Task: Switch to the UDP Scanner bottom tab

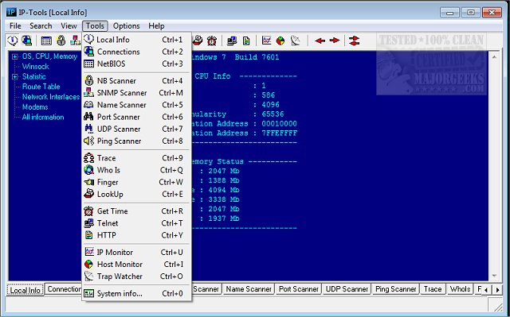Action: (347, 289)
